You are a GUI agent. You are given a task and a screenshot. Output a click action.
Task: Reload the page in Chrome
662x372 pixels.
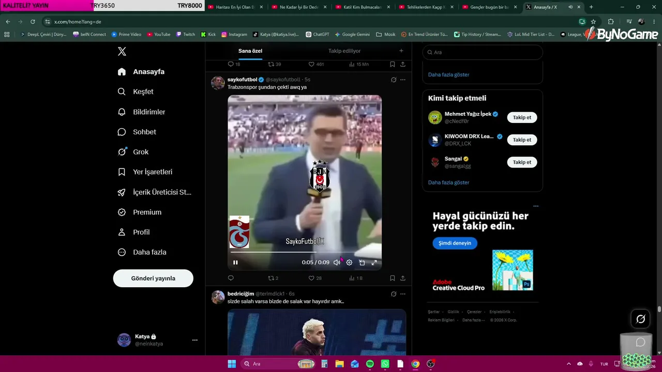pyautogui.click(x=33, y=22)
